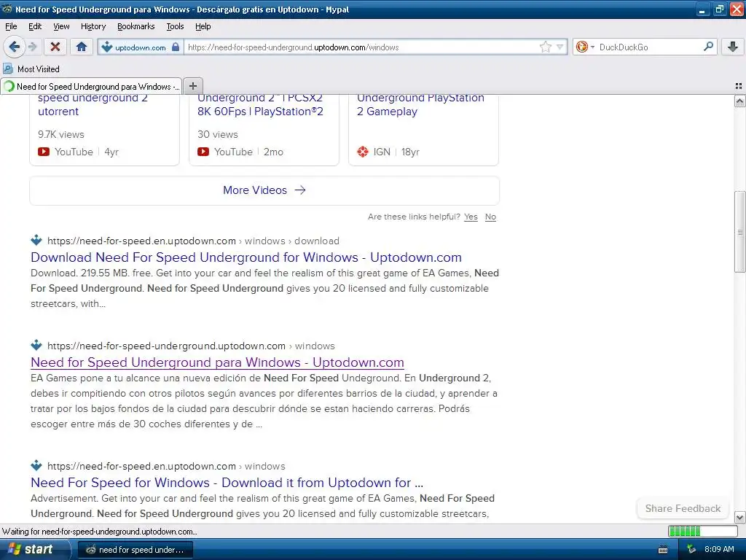Click the page loading progress bar
The height and width of the screenshot is (560, 746).
703,532
